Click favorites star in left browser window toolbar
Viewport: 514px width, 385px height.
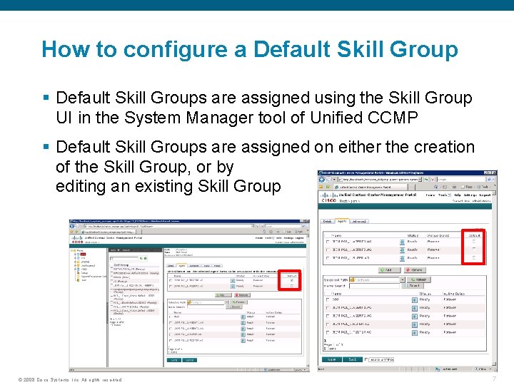[72, 232]
